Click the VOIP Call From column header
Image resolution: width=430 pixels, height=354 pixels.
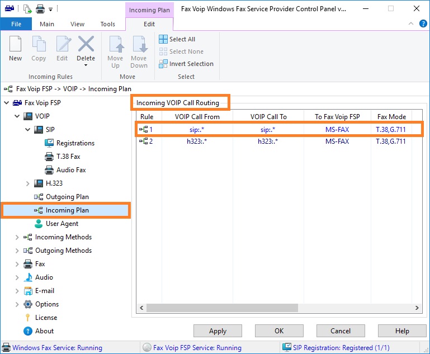click(197, 117)
